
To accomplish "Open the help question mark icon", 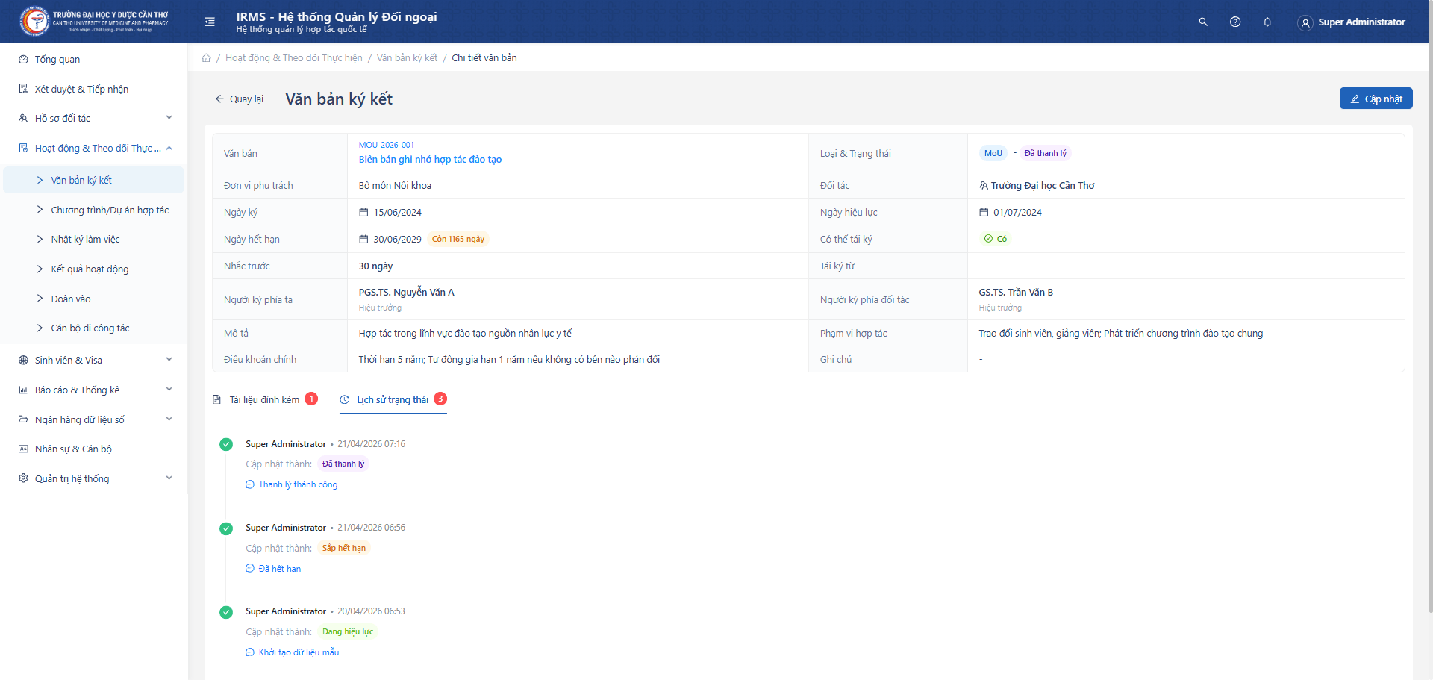I will (x=1235, y=22).
